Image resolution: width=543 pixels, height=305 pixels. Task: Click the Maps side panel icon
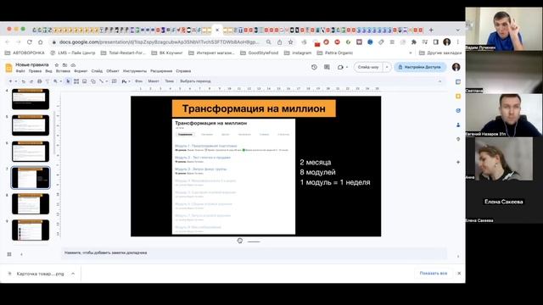458,139
